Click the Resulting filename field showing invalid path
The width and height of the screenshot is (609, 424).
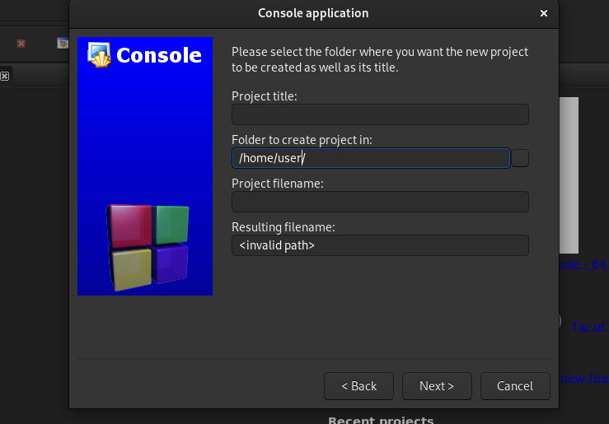click(x=380, y=245)
